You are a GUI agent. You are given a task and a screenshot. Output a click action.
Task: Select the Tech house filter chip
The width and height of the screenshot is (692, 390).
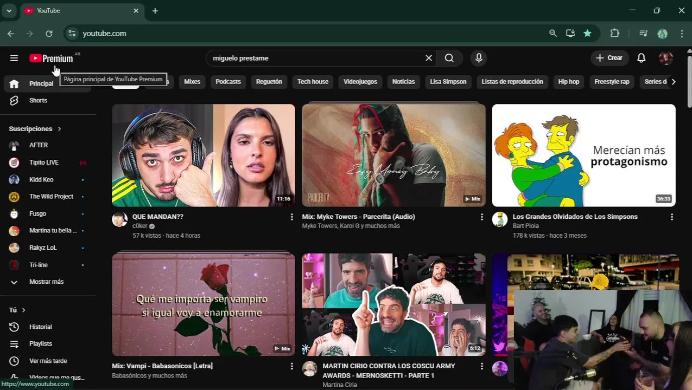pyautogui.click(x=313, y=82)
